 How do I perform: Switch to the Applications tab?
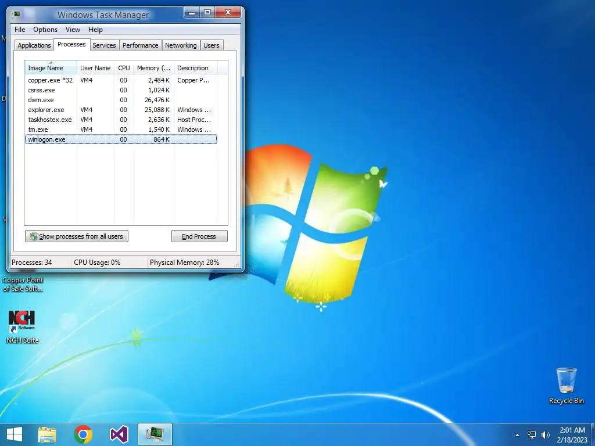(34, 45)
